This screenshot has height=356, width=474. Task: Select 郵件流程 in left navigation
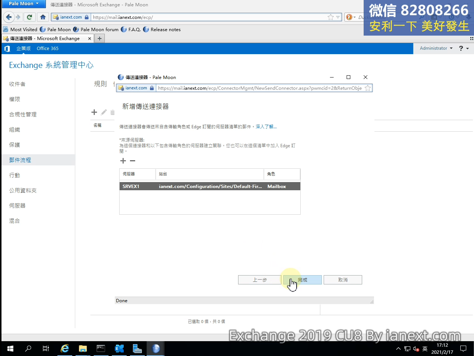pos(38,160)
